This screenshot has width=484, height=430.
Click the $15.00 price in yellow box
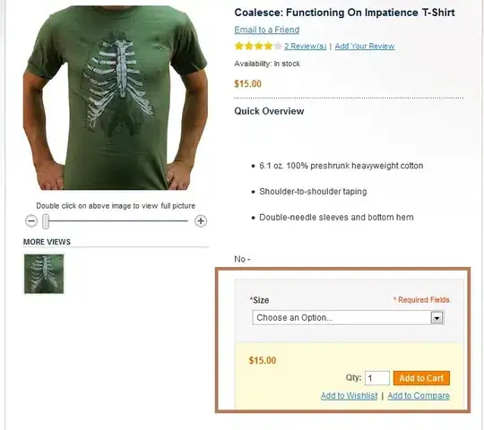click(x=263, y=361)
